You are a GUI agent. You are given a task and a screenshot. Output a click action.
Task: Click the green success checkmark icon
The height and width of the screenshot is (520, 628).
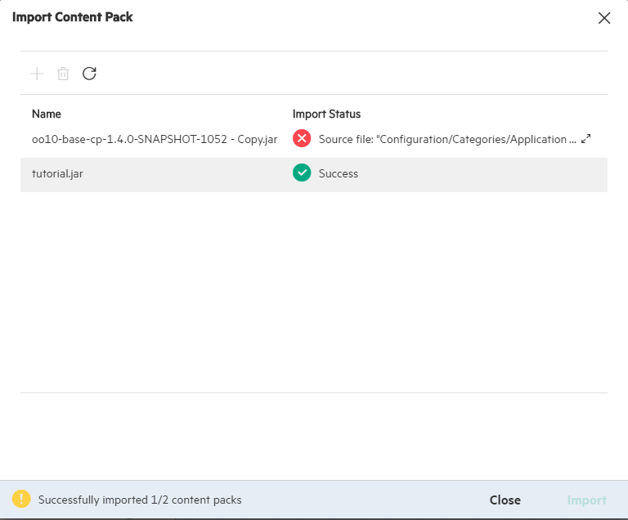coord(302,173)
